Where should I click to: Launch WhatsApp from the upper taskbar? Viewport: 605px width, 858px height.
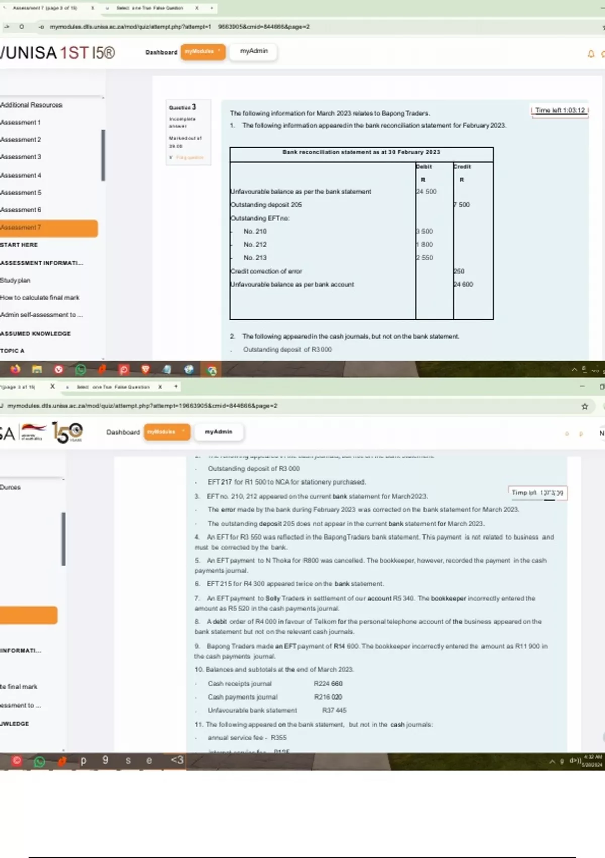(x=80, y=369)
